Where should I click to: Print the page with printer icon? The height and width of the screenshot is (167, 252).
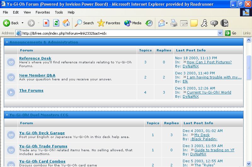[174, 23]
